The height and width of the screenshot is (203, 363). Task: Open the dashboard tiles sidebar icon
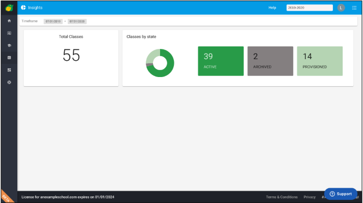9,70
